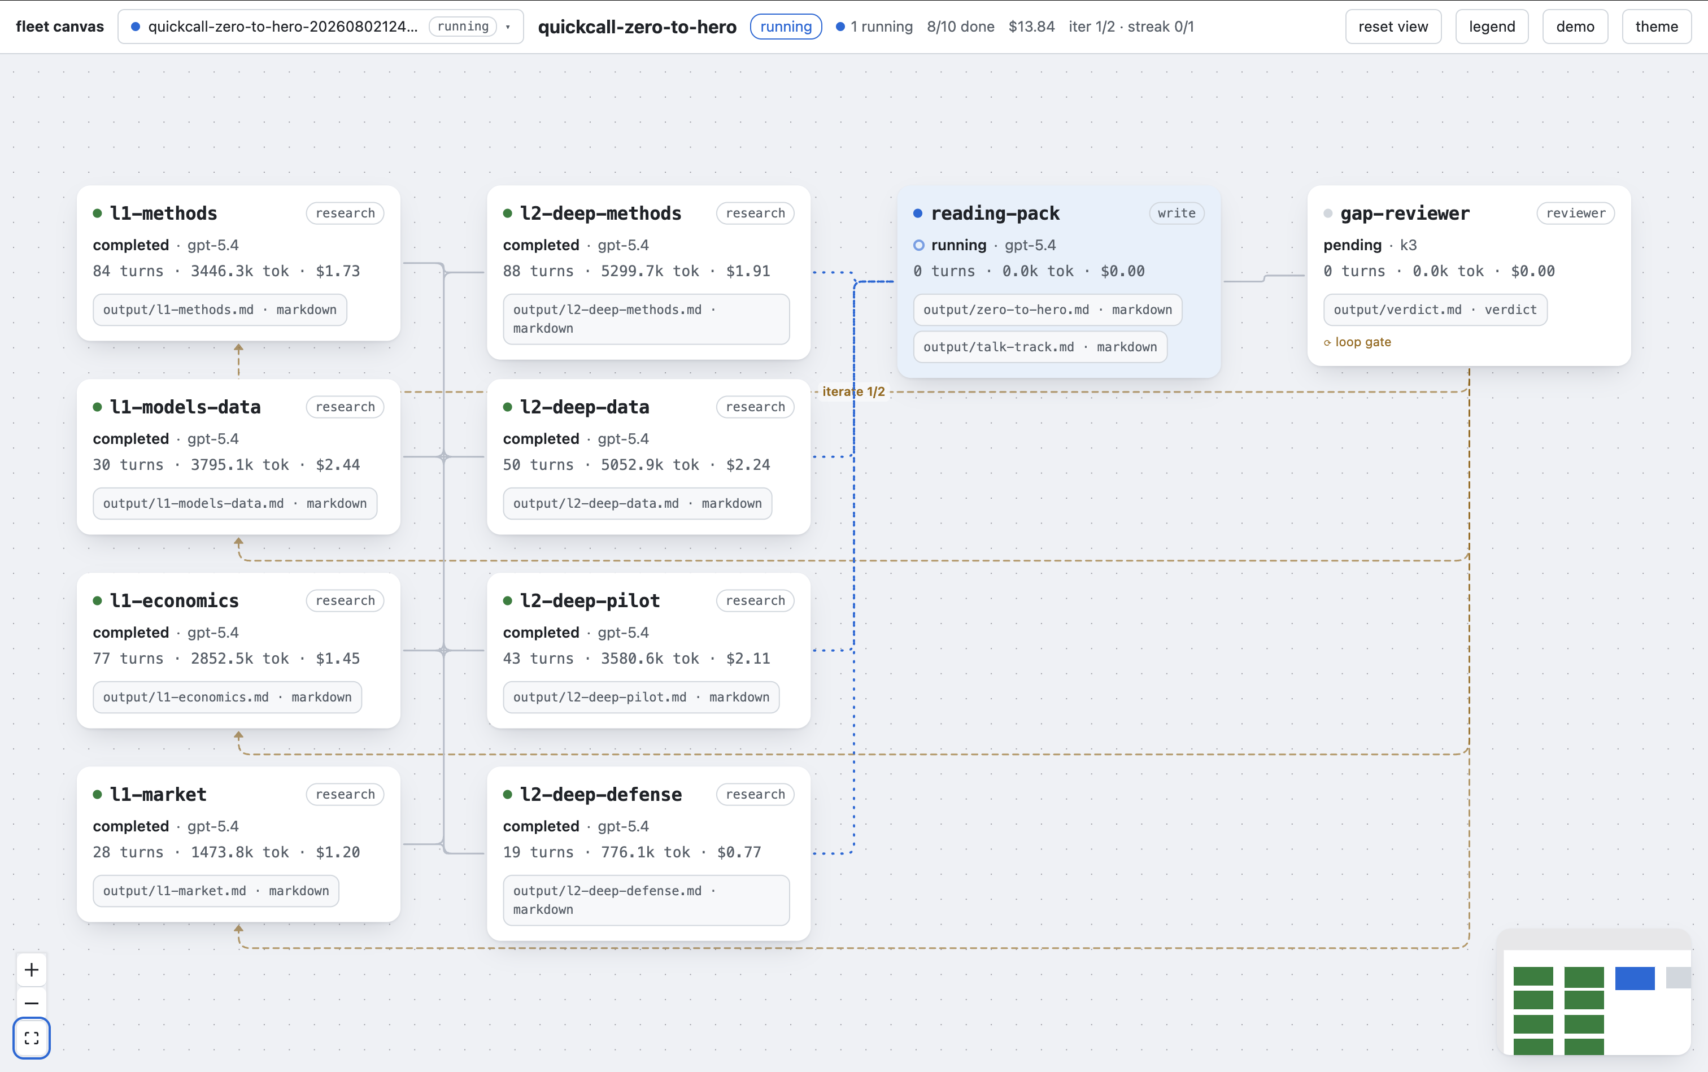1708x1072 pixels.
Task: Click the green status dot on l1-methods
Action: click(97, 213)
